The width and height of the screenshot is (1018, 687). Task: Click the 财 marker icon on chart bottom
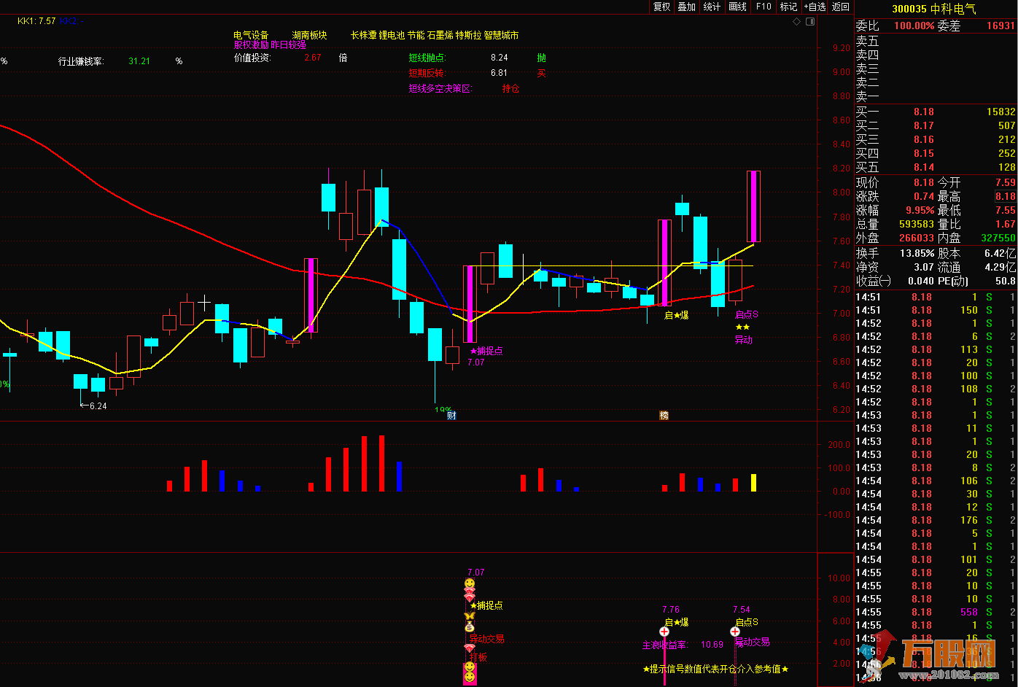coord(451,416)
